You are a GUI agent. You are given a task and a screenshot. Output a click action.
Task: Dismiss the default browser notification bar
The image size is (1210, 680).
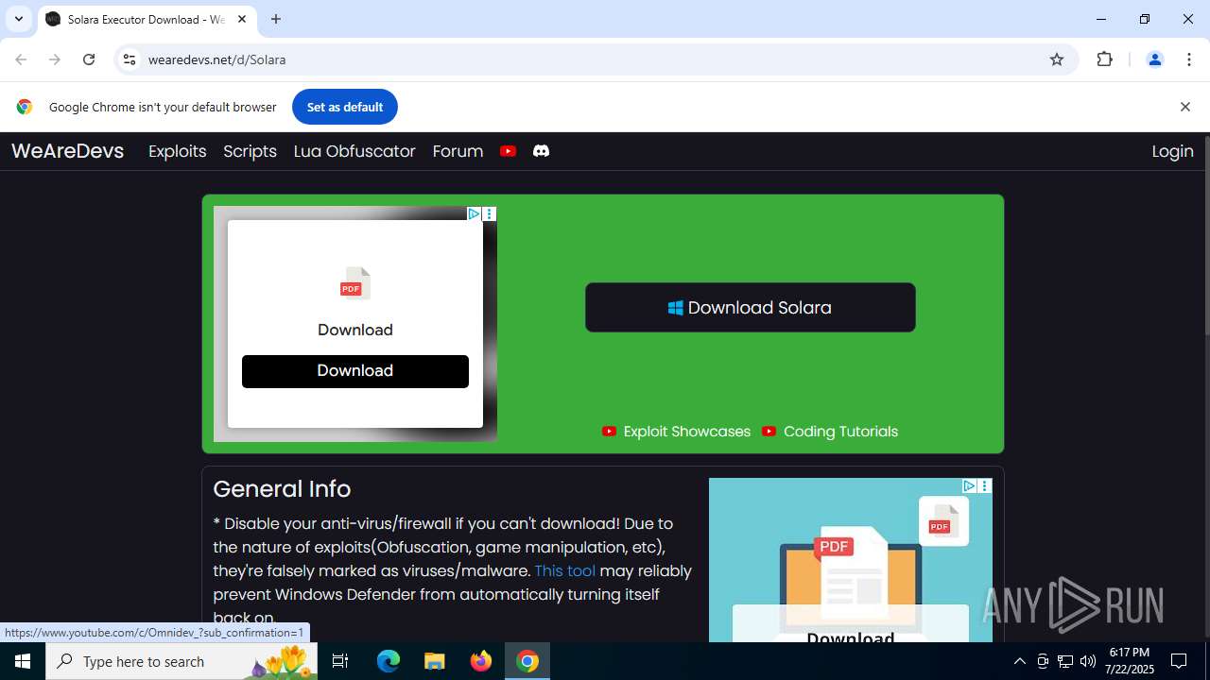point(1184,107)
